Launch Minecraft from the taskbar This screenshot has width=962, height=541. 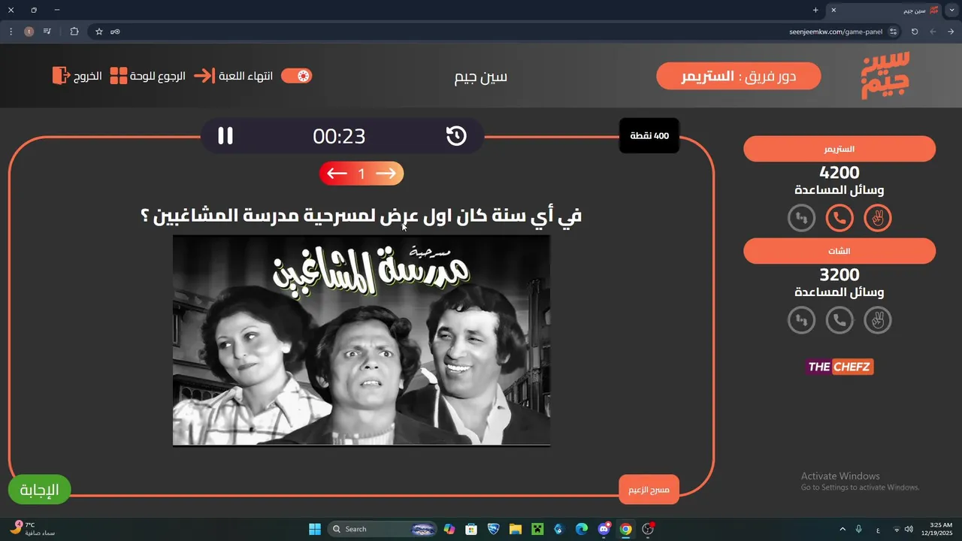pos(537,529)
